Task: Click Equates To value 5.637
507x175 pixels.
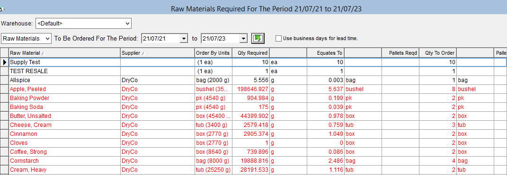Action: pos(325,89)
